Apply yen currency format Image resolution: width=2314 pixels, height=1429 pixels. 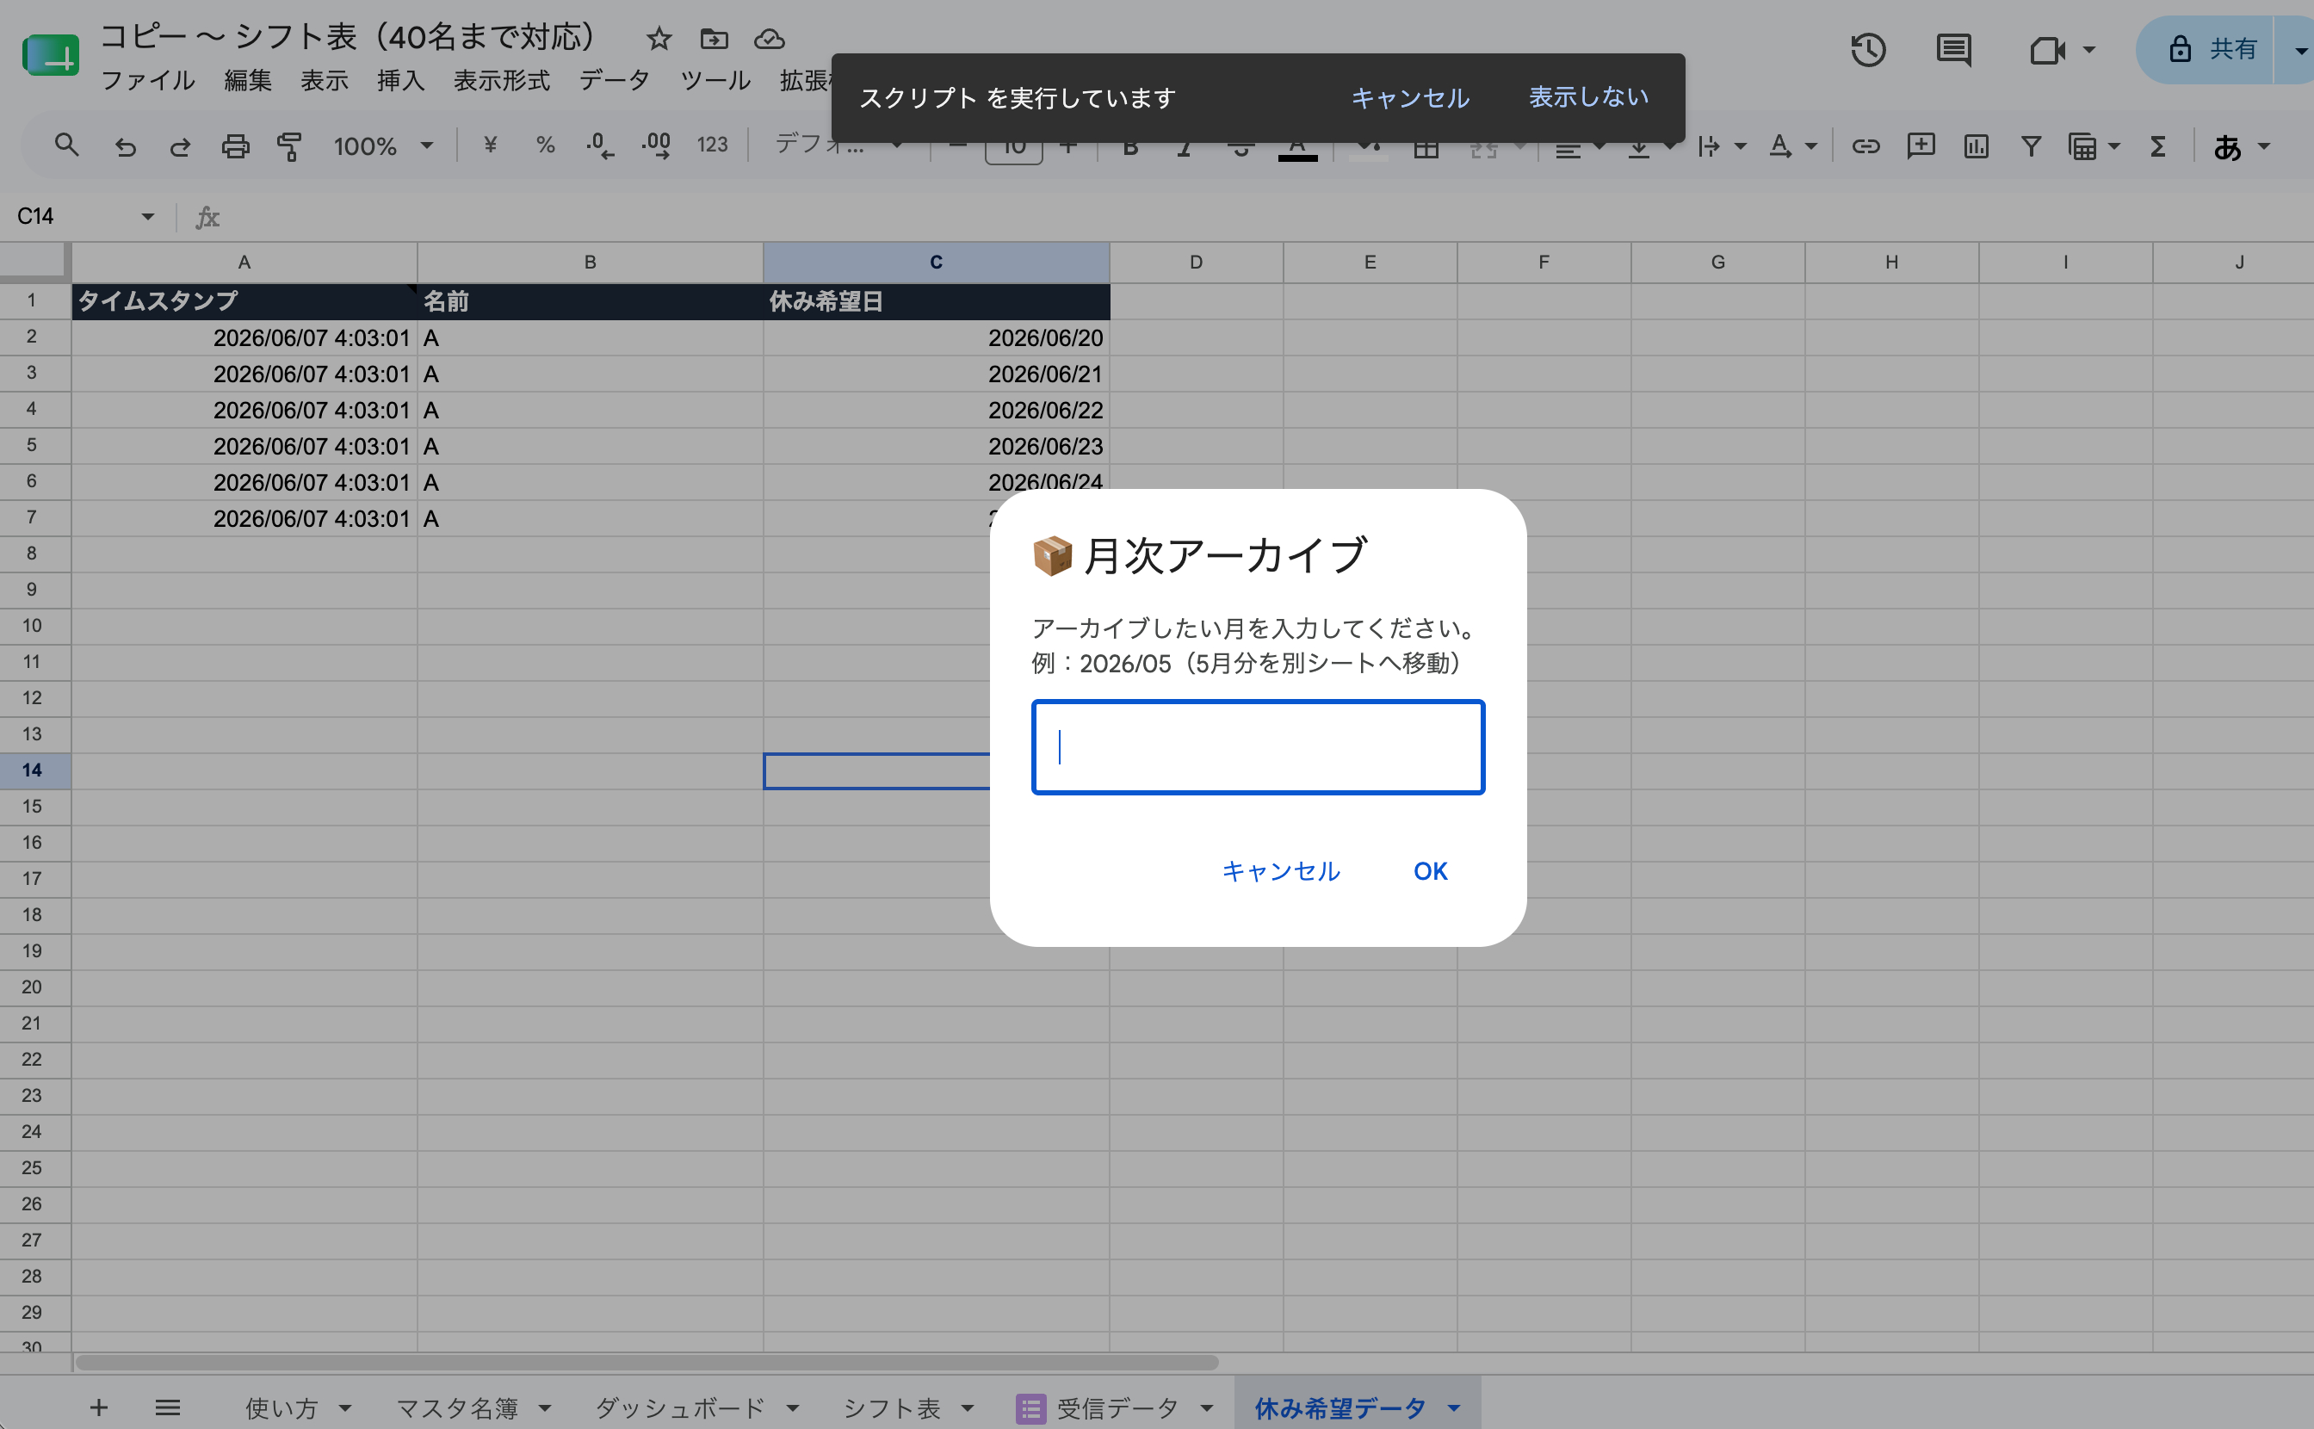490,145
